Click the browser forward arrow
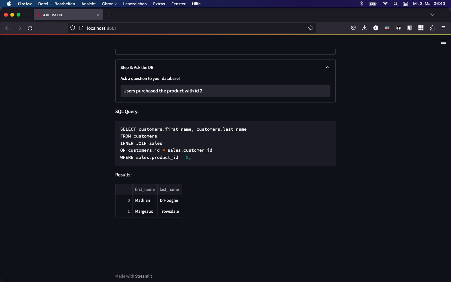This screenshot has width=451, height=282. tap(19, 28)
